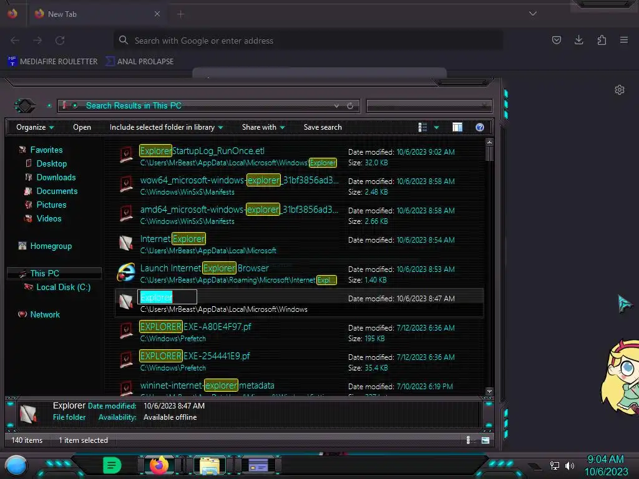Open the Share with menu
The width and height of the screenshot is (639, 479).
pyautogui.click(x=263, y=127)
